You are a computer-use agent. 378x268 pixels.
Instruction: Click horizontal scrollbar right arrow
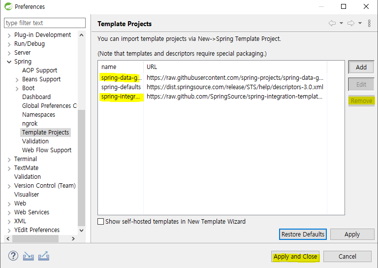pyautogui.click(x=73, y=238)
